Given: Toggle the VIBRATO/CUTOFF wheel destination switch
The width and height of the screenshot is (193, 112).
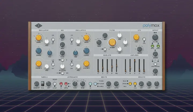Looking at the screenshot, I should [x=54, y=84].
